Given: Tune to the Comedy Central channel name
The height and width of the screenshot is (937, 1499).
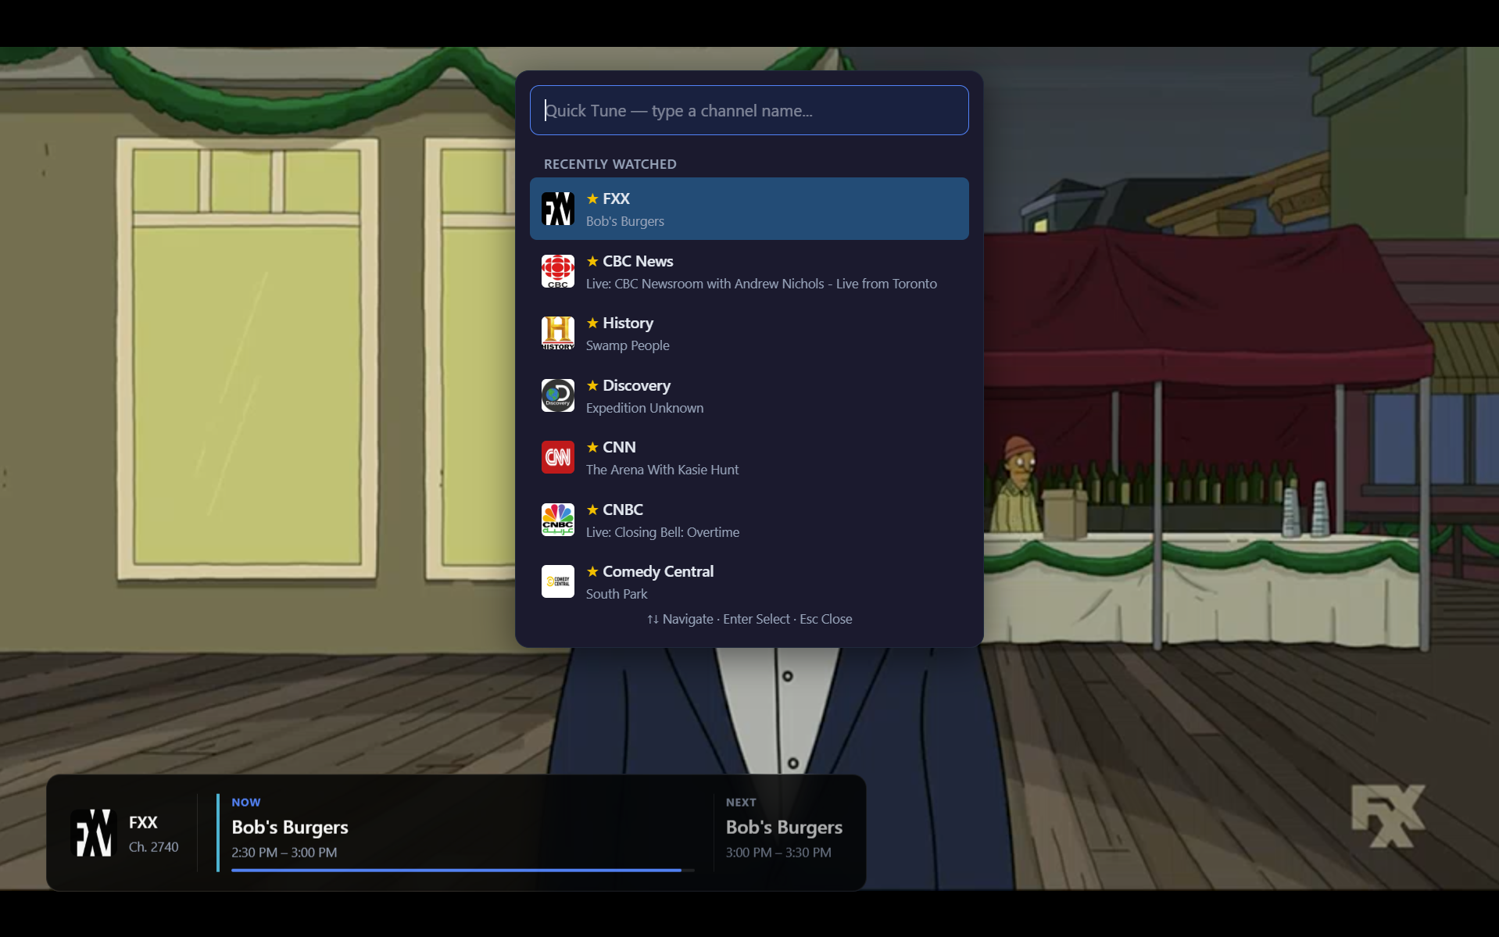Looking at the screenshot, I should 658,571.
